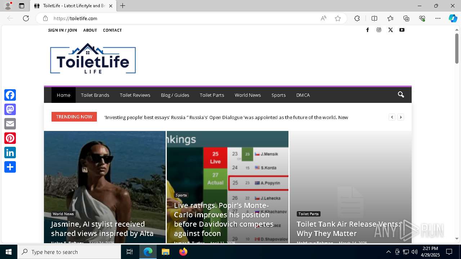Open the site search magnifier
The image size is (461, 259).
401,95
